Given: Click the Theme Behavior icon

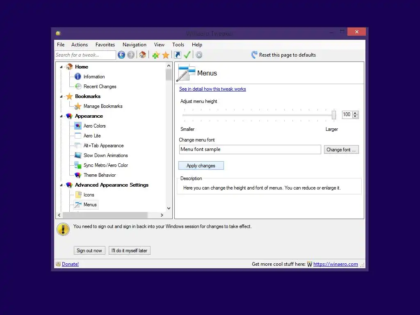Looking at the screenshot, I should tap(78, 175).
